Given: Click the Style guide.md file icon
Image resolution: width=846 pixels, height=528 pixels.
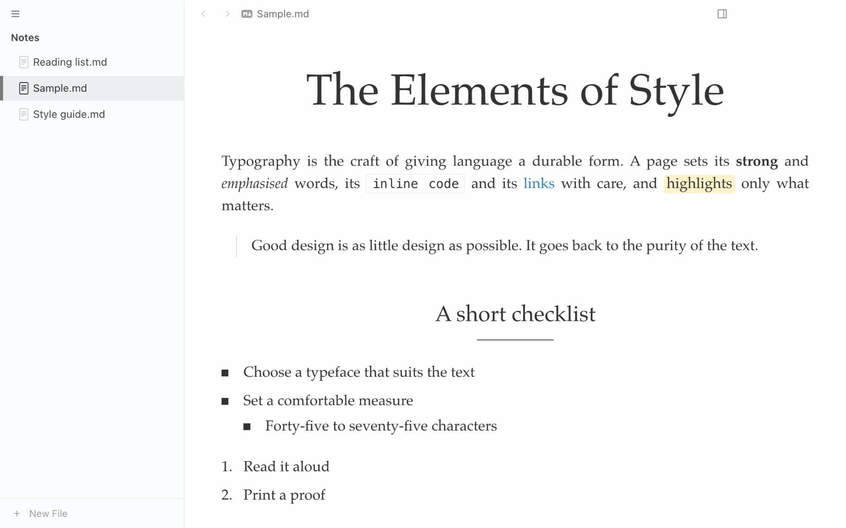Looking at the screenshot, I should pyautogui.click(x=24, y=114).
